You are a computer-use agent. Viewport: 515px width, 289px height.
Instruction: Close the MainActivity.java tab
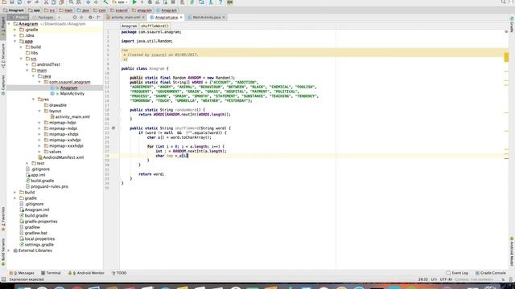[x=224, y=18]
